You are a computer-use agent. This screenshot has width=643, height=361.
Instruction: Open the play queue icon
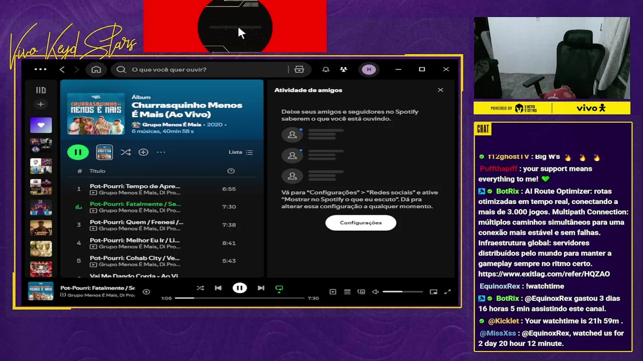tap(347, 292)
